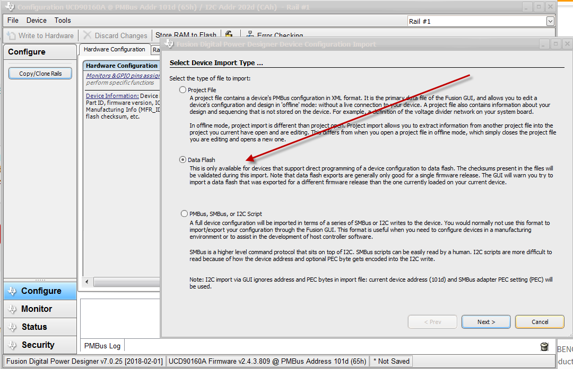Select the Project File import type

coord(183,89)
